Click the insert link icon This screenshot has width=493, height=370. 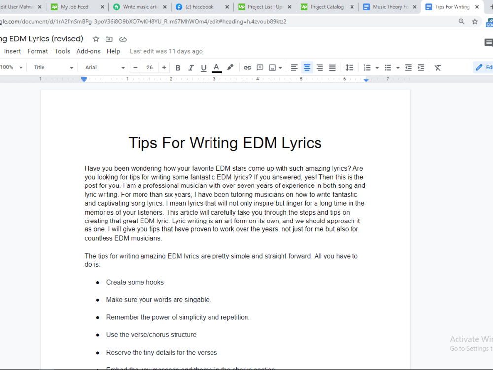[247, 67]
